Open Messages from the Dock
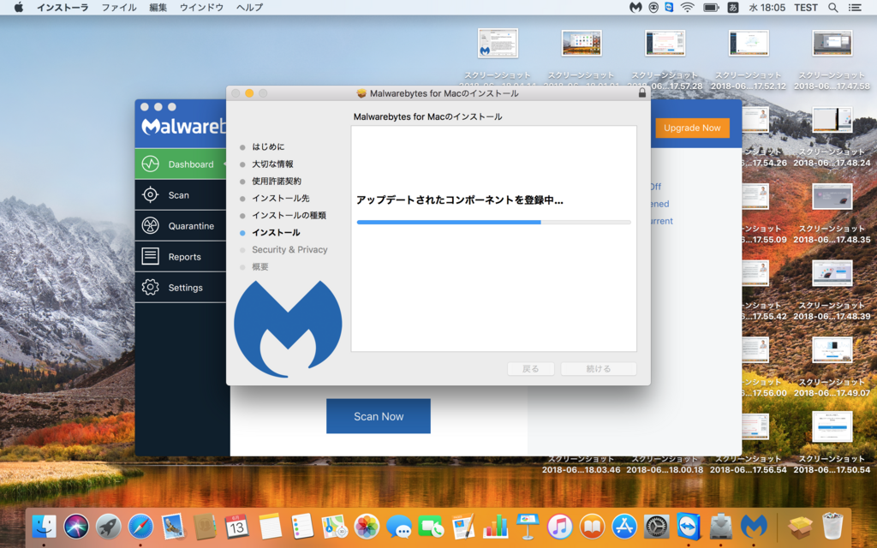 399,527
